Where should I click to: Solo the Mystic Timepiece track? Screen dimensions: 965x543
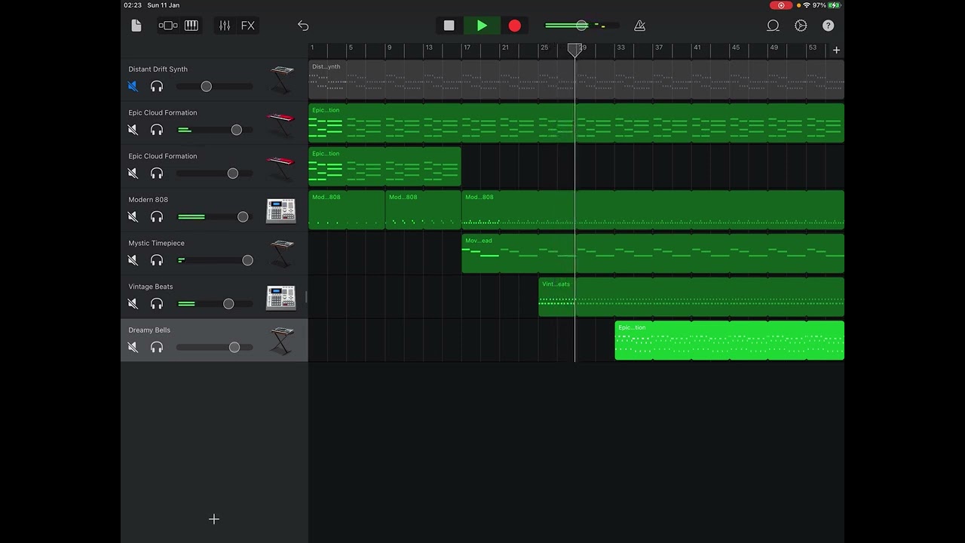(x=157, y=260)
